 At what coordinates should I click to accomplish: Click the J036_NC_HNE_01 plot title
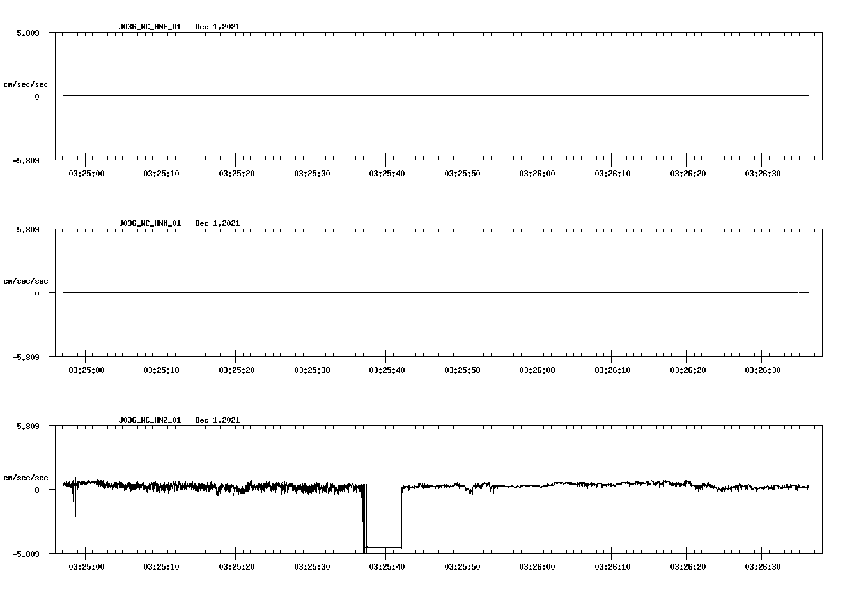tap(150, 27)
